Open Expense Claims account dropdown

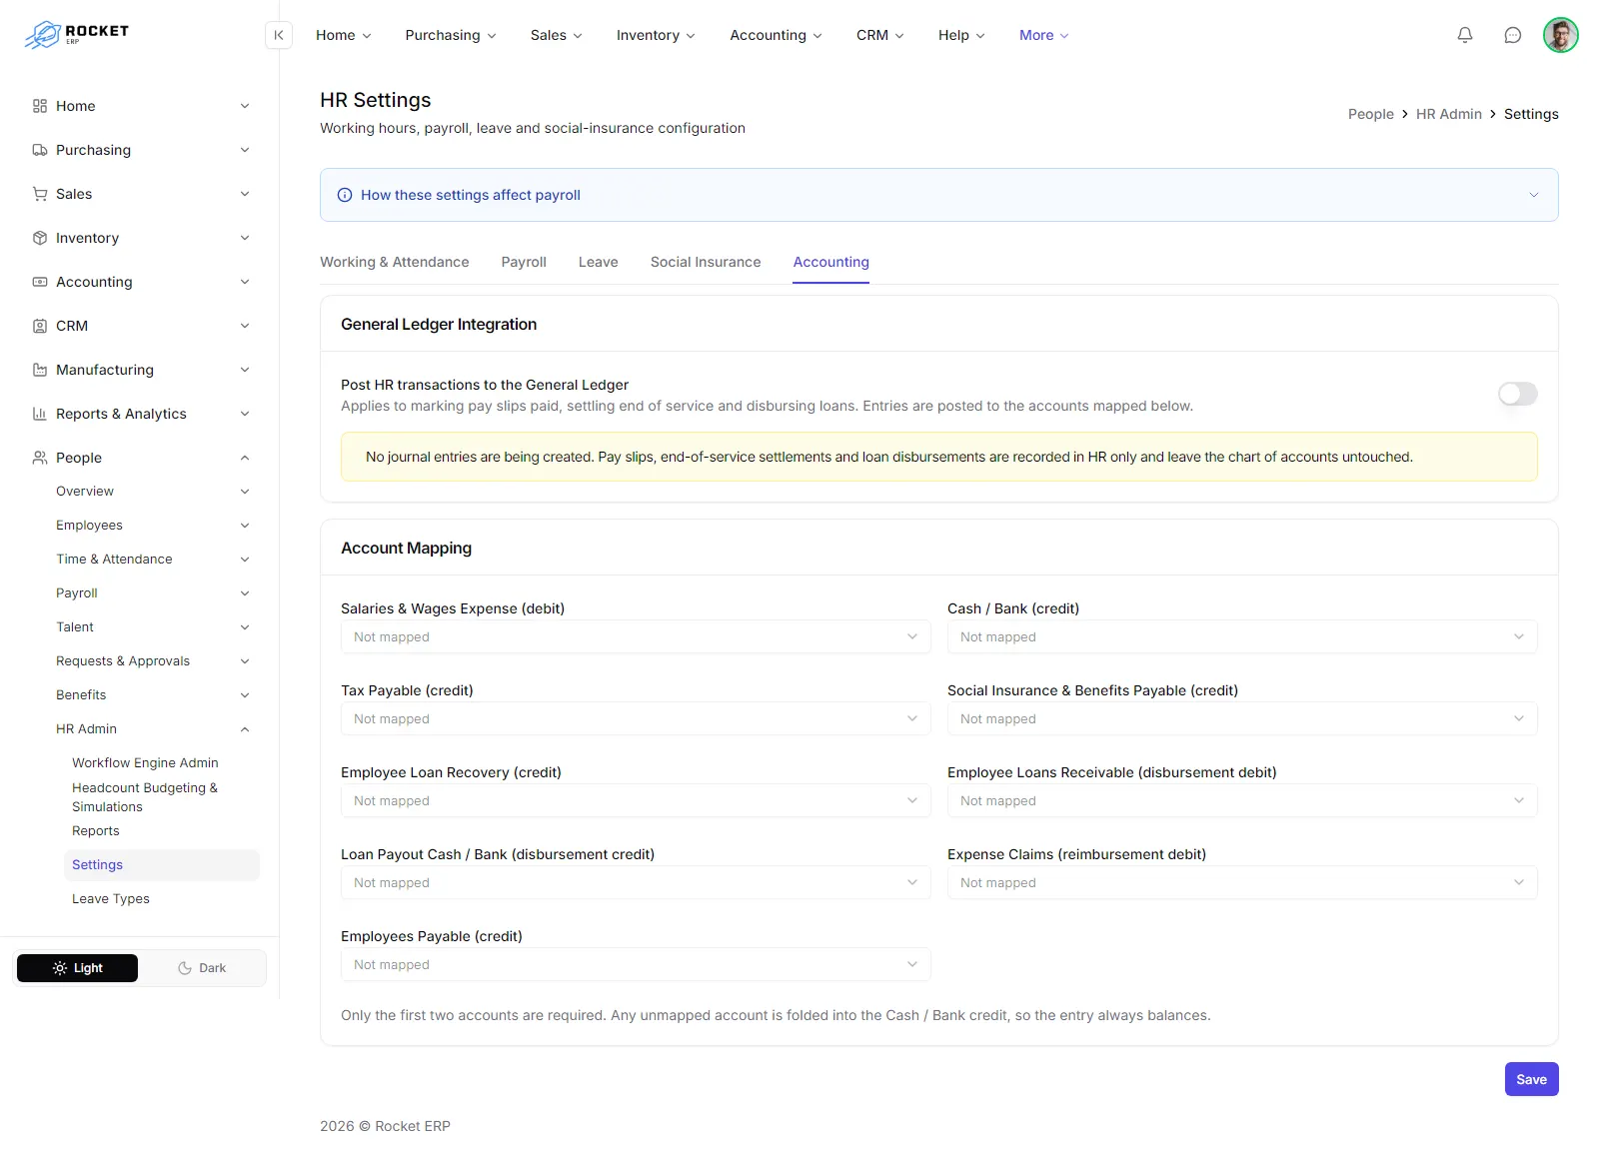pyautogui.click(x=1242, y=882)
